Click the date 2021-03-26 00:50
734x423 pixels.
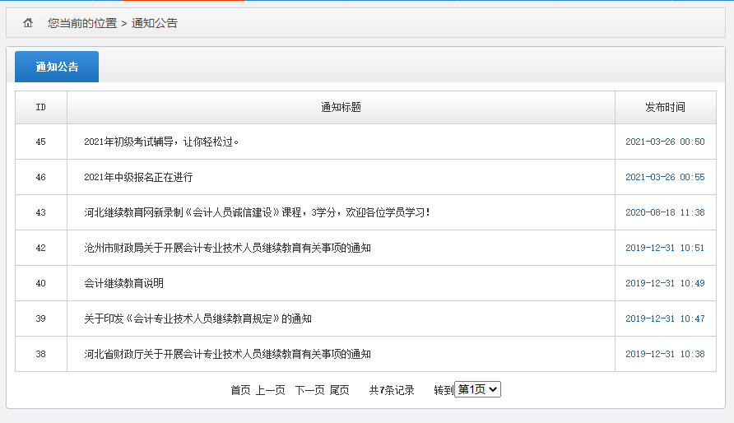point(665,142)
